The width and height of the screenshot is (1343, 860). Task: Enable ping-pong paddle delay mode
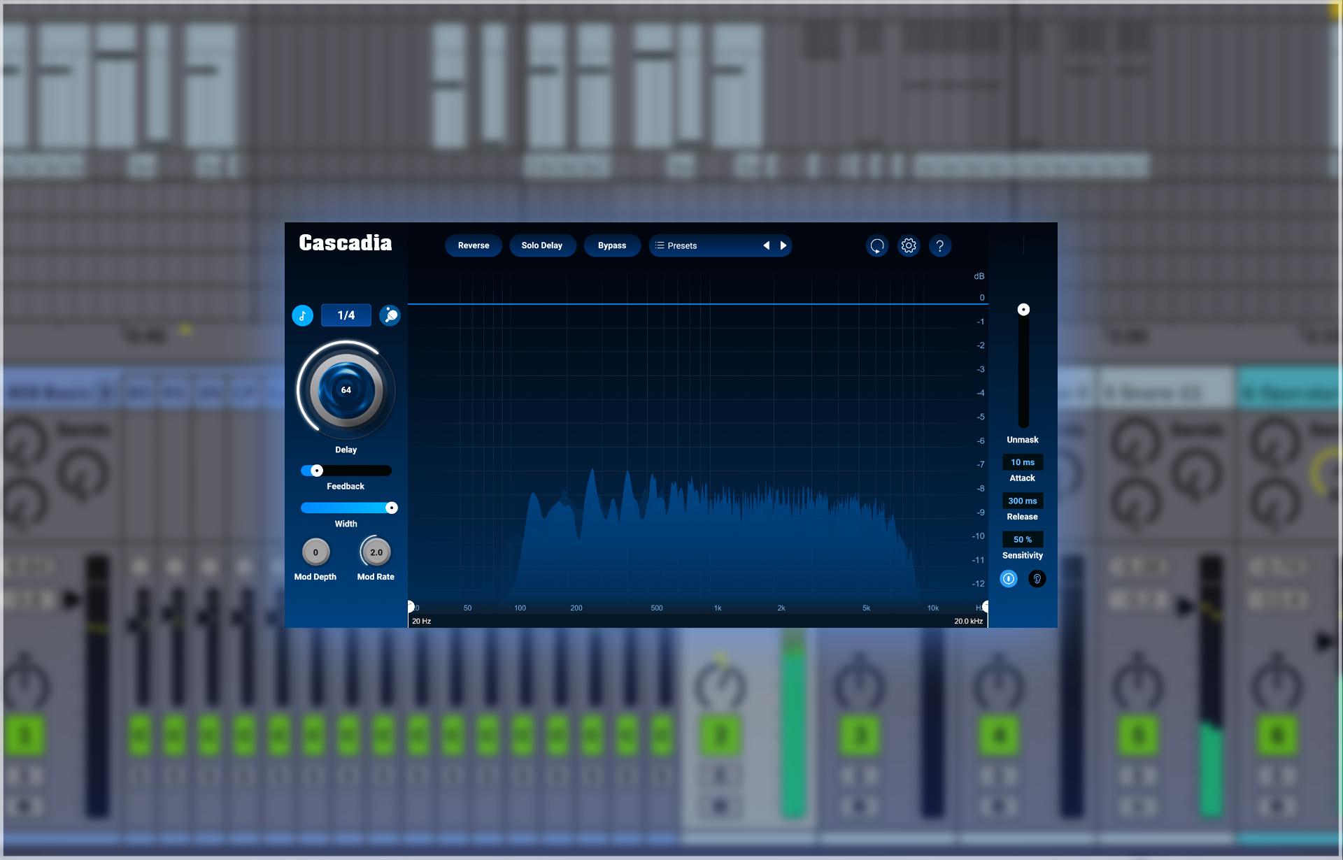(x=390, y=315)
